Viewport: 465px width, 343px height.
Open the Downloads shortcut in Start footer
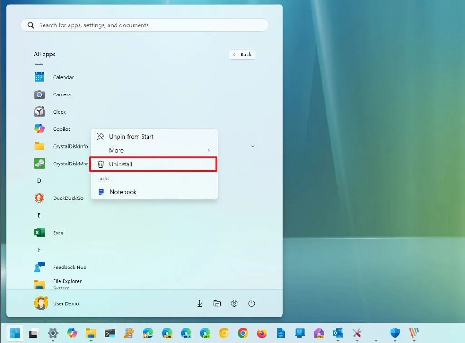coord(200,303)
